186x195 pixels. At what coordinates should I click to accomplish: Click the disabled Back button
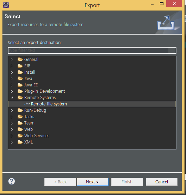tap(60, 182)
